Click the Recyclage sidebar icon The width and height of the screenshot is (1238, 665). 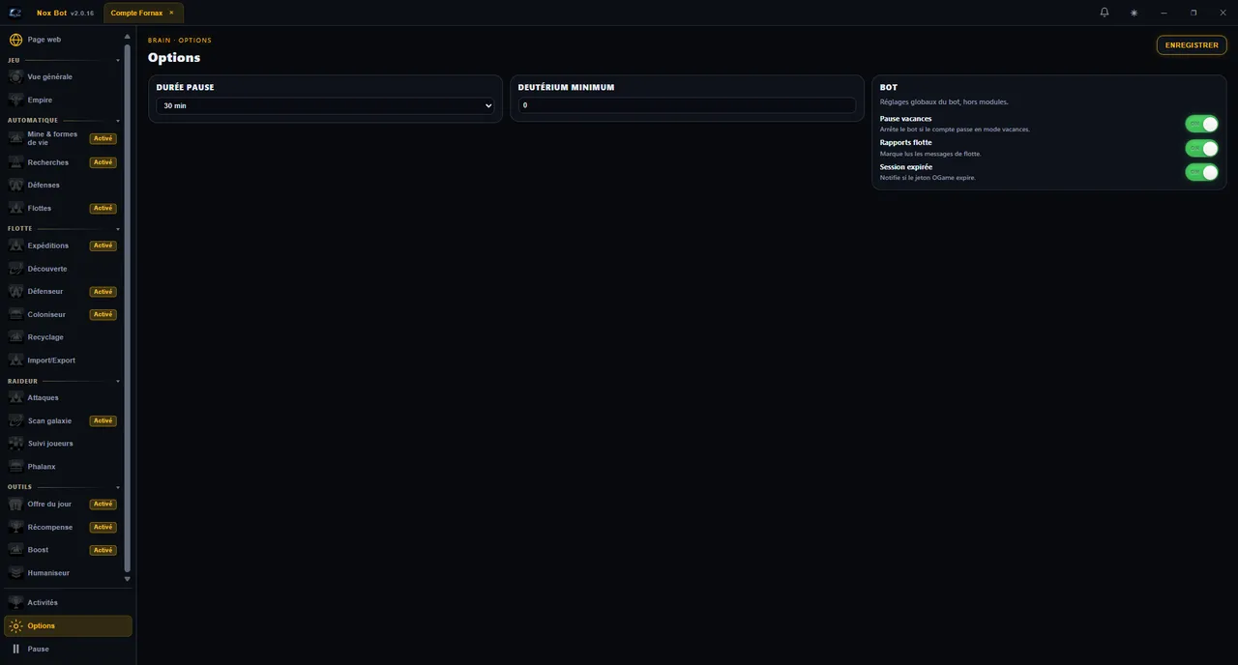[x=15, y=337]
